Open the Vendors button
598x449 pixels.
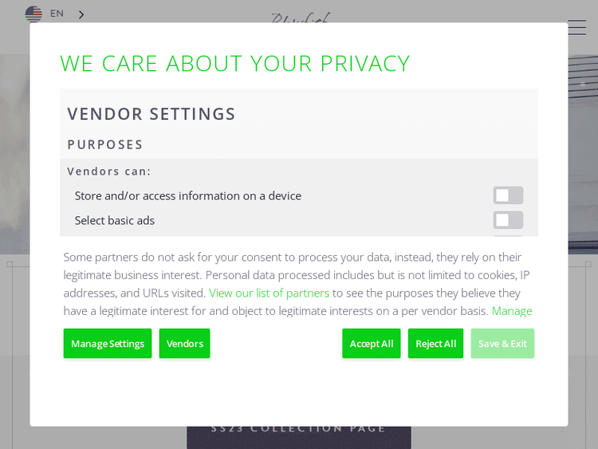[184, 344]
